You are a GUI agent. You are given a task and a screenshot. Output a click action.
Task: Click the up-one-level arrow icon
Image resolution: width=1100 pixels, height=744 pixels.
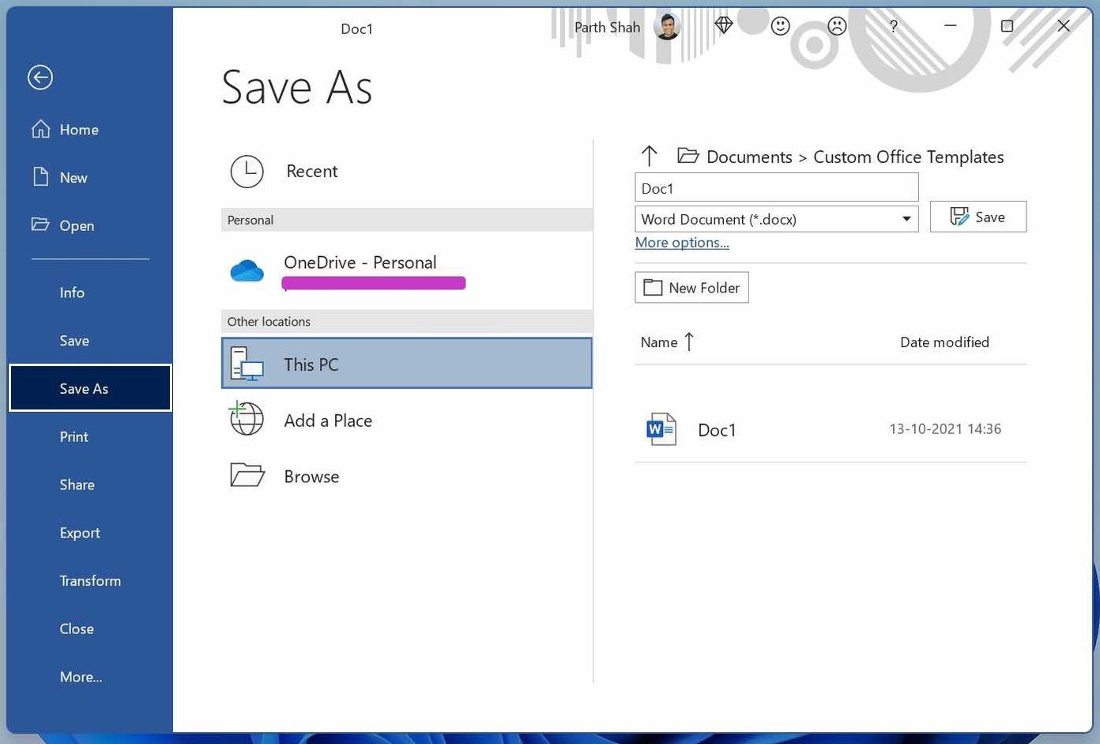point(650,156)
